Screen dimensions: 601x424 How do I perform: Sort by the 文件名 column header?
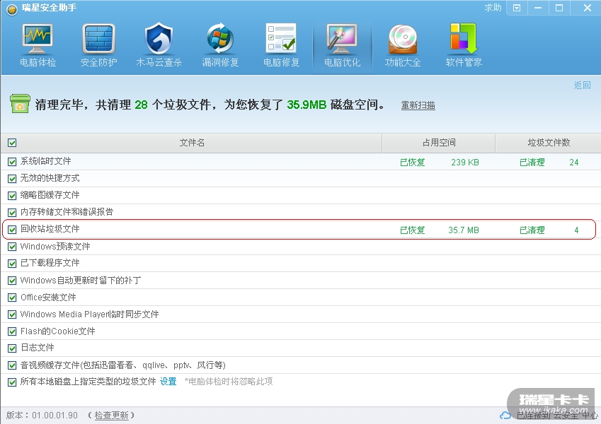[x=192, y=143]
